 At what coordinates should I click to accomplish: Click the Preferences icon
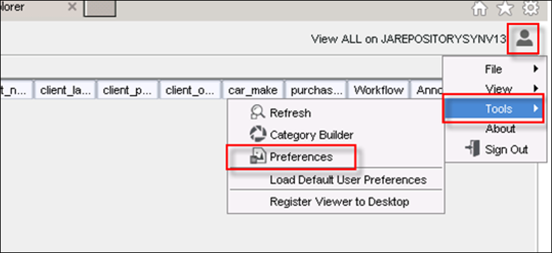(257, 156)
